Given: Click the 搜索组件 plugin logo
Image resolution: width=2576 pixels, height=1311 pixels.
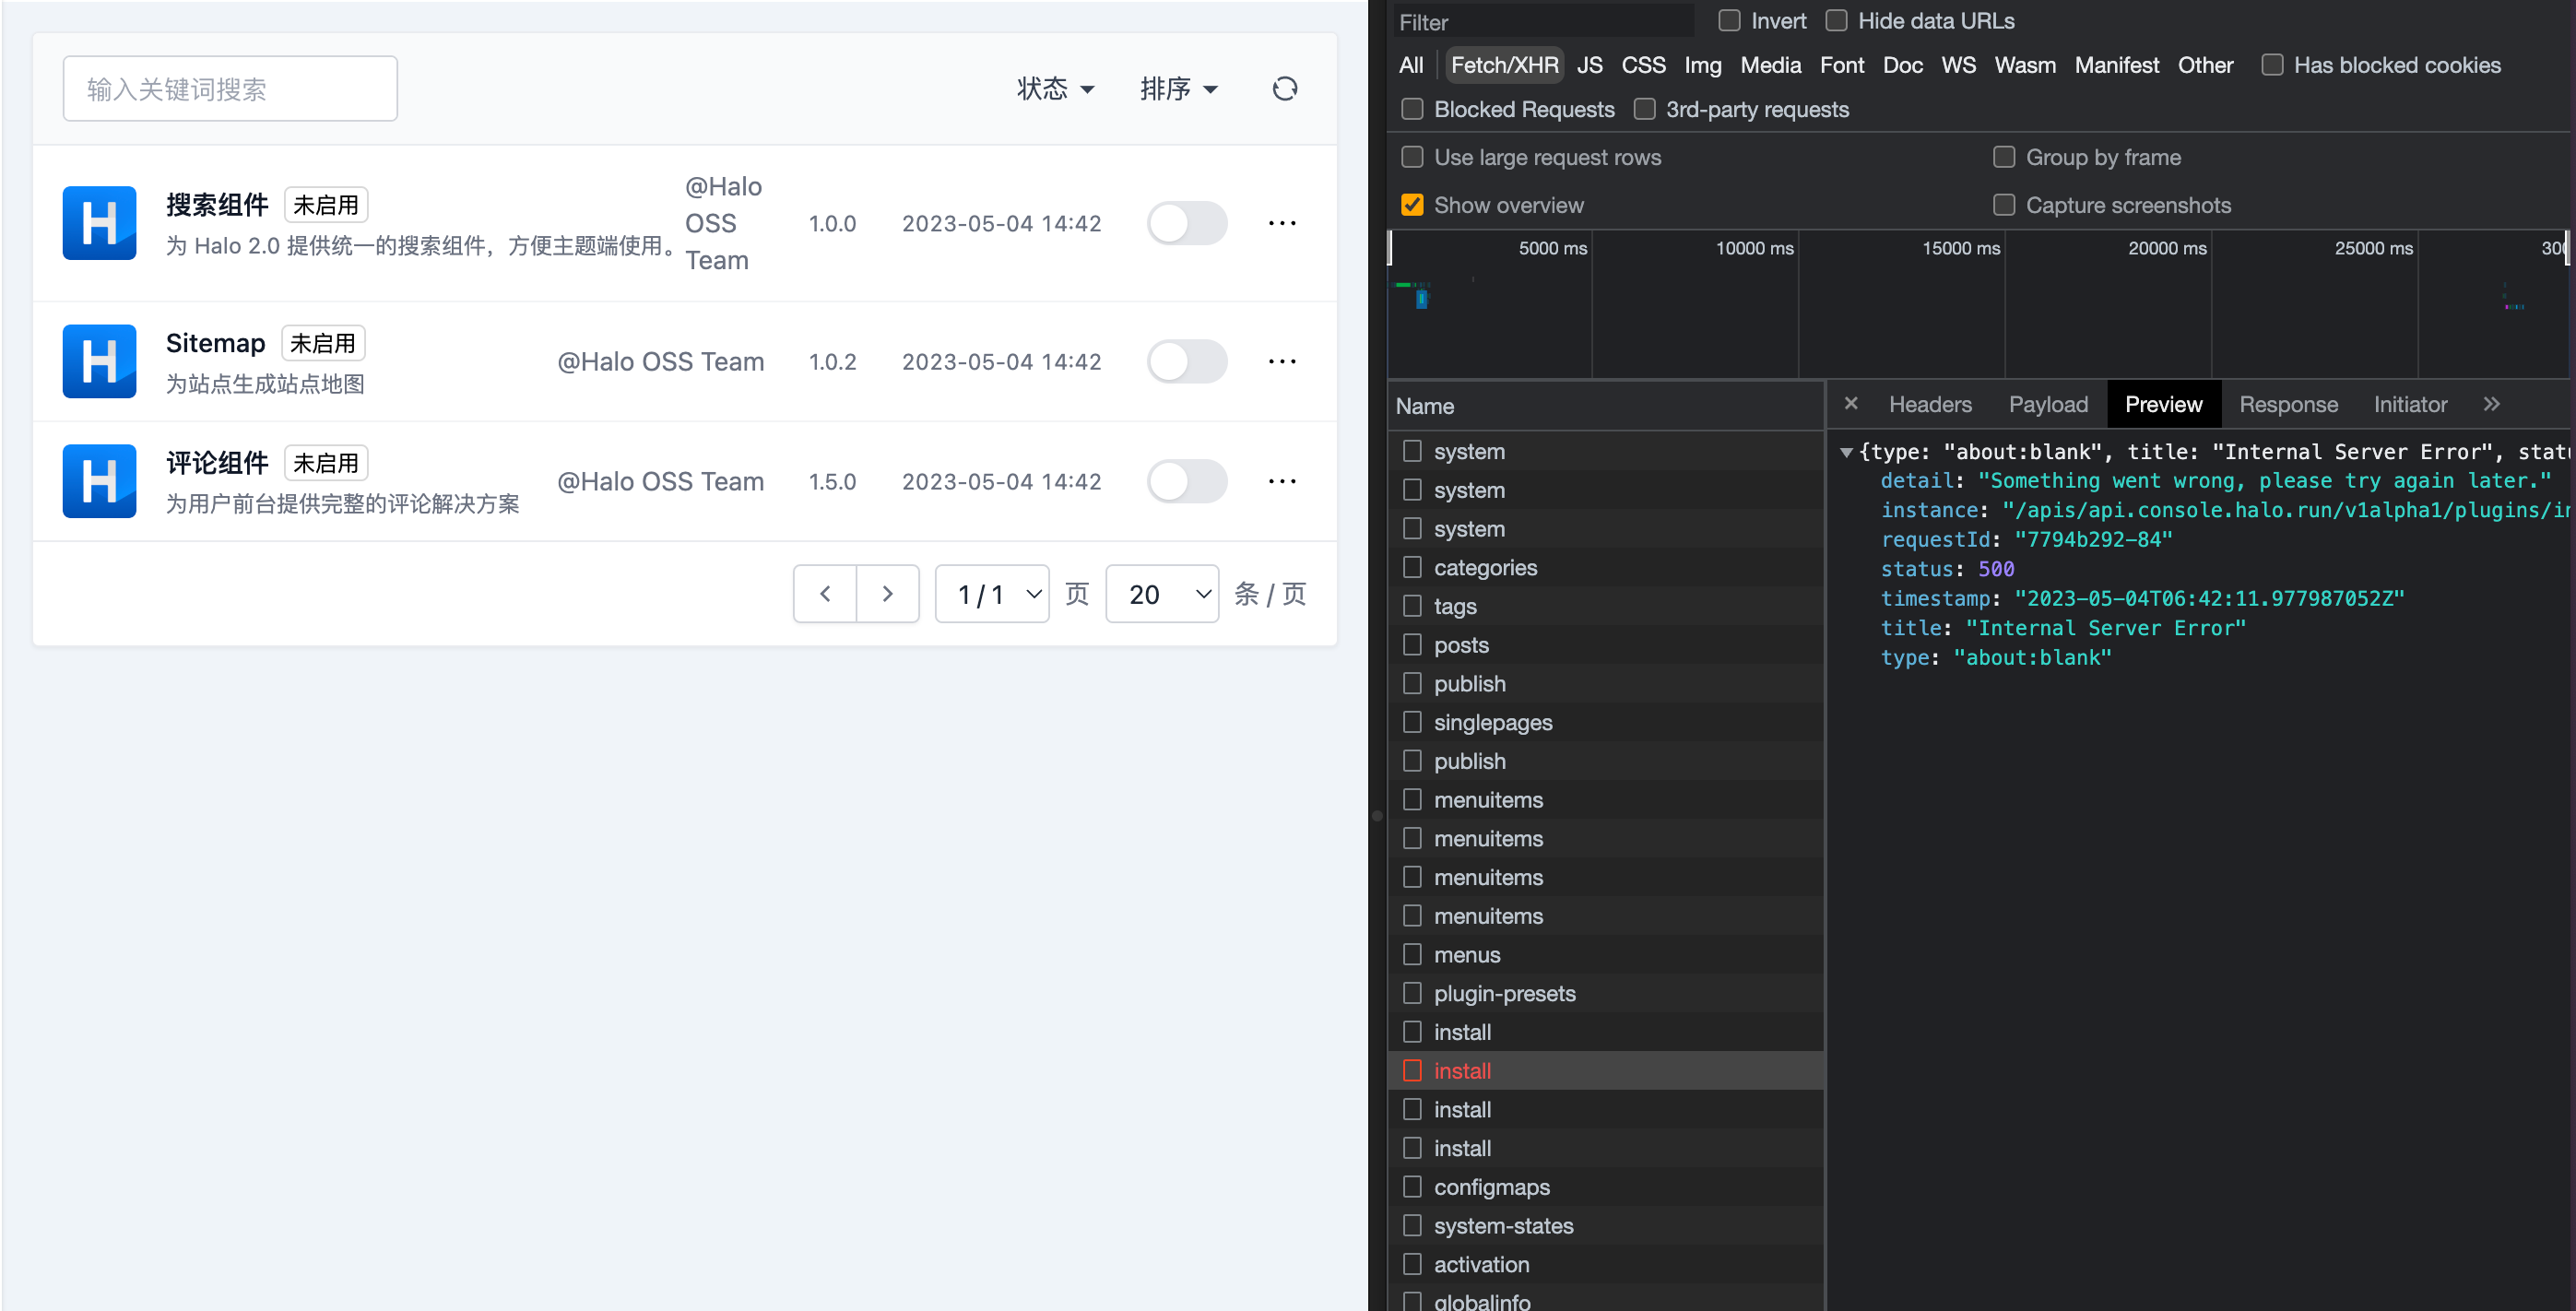Looking at the screenshot, I should point(99,223).
